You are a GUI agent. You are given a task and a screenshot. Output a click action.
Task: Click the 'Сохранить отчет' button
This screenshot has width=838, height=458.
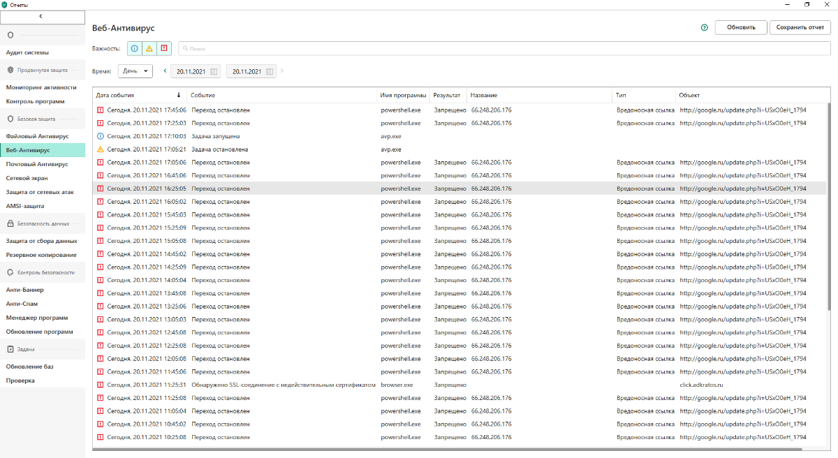click(x=800, y=28)
